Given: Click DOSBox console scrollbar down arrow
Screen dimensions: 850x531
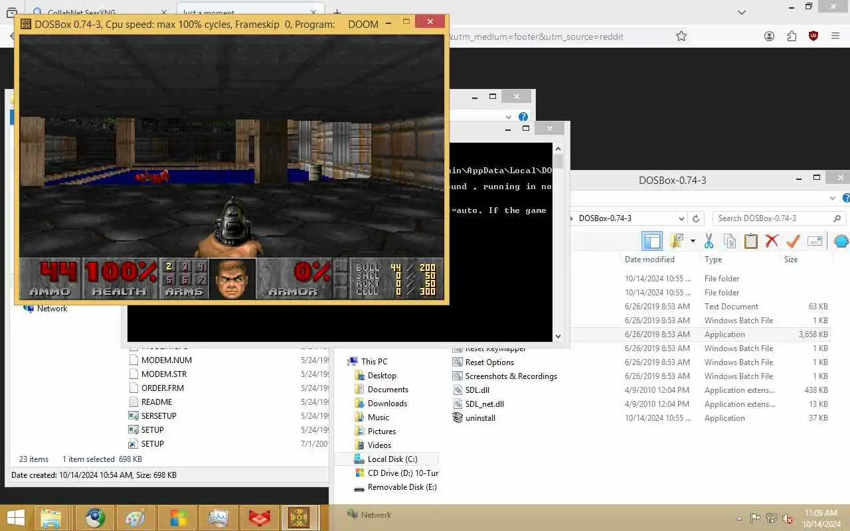Looking at the screenshot, I should (558, 337).
